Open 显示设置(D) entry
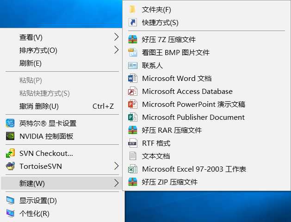 point(62,200)
